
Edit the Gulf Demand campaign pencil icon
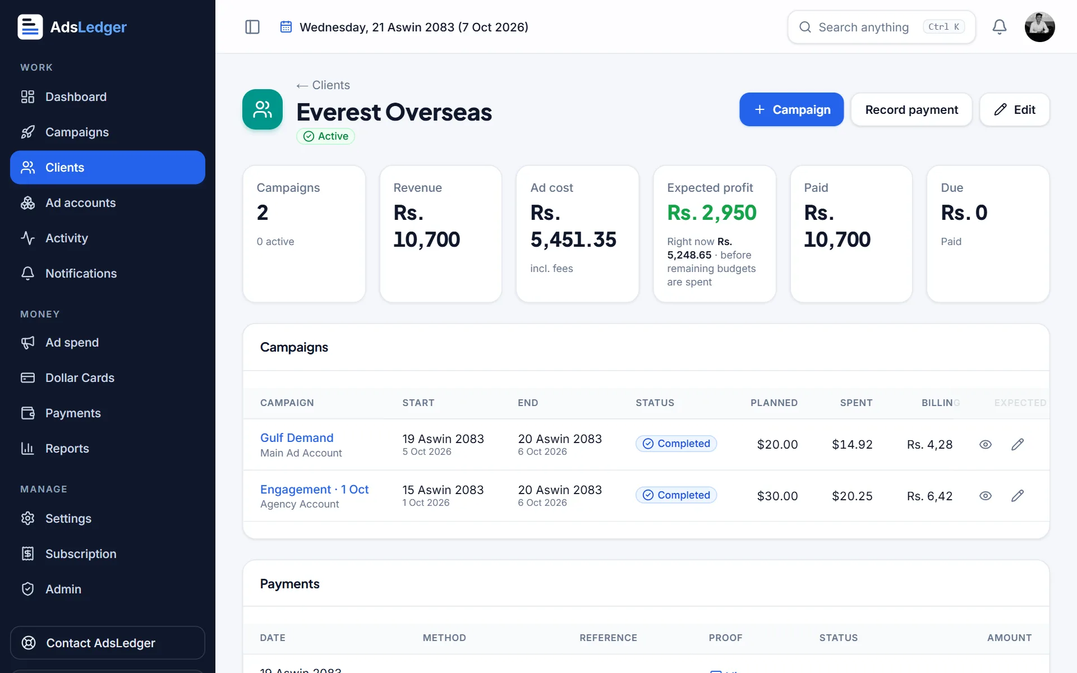pos(1018,445)
